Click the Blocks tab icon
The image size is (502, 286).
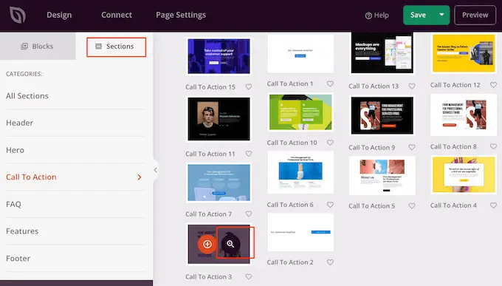click(24, 46)
